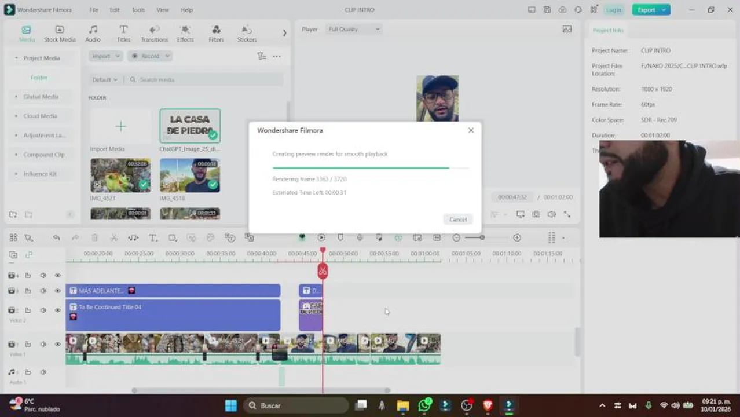Click the Crop rectangle tool in timeline toolbar
Screen dimensions: 740x417
tap(172, 237)
